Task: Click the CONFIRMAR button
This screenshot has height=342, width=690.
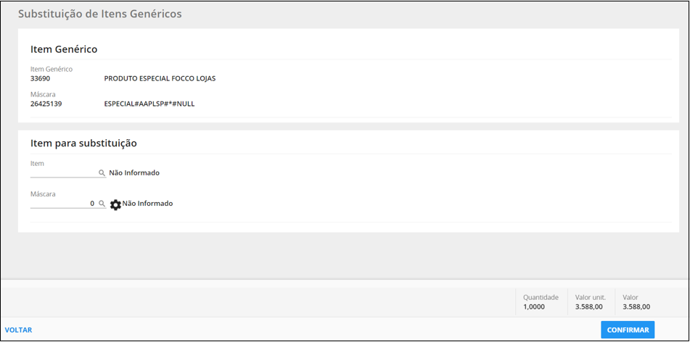Action: tap(628, 330)
